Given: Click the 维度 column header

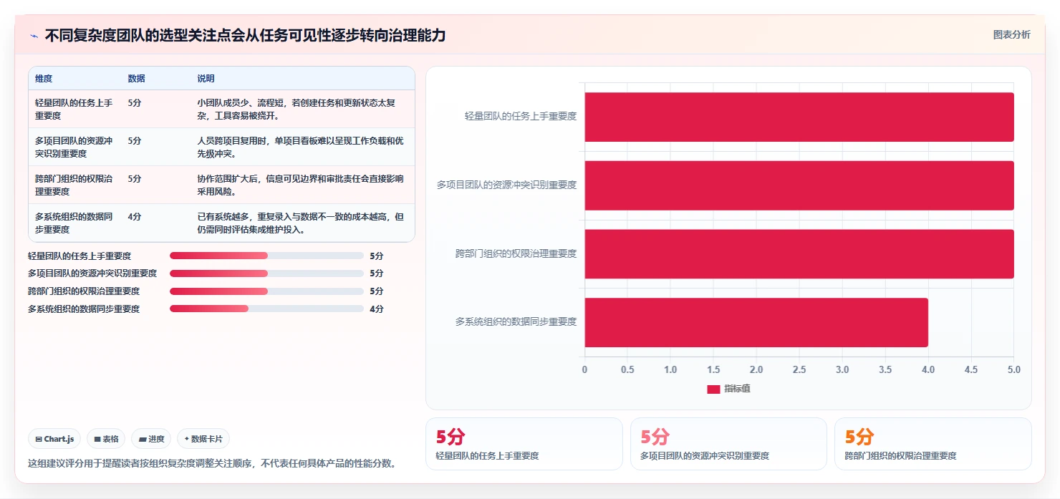Looking at the screenshot, I should 44,79.
